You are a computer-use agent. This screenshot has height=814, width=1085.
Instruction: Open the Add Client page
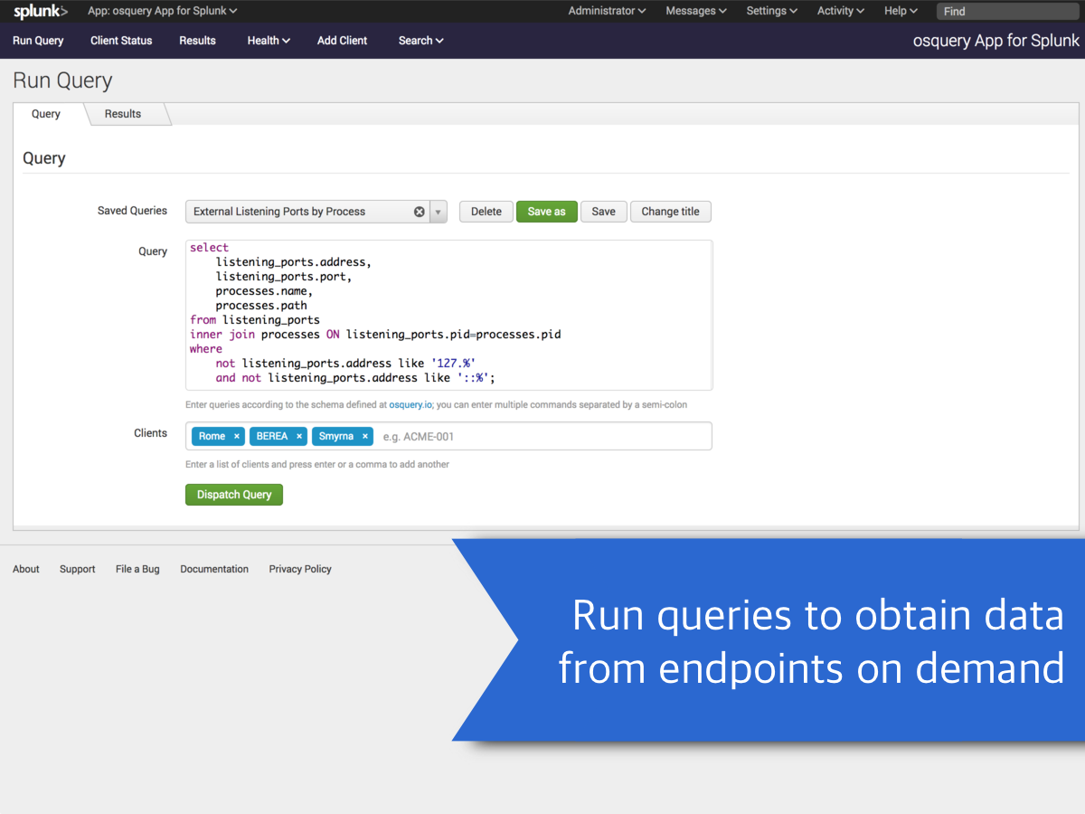[342, 41]
